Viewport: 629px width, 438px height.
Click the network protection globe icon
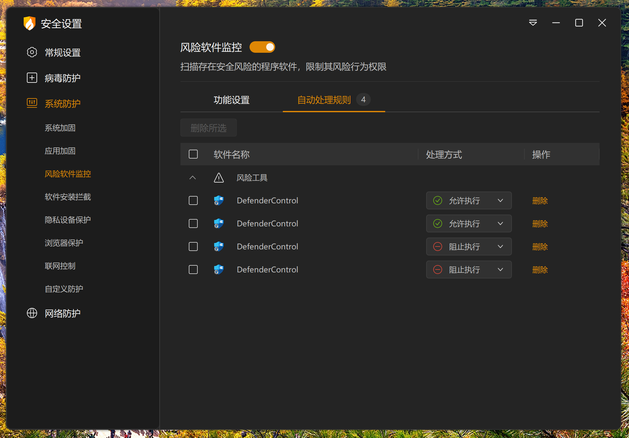coord(32,313)
